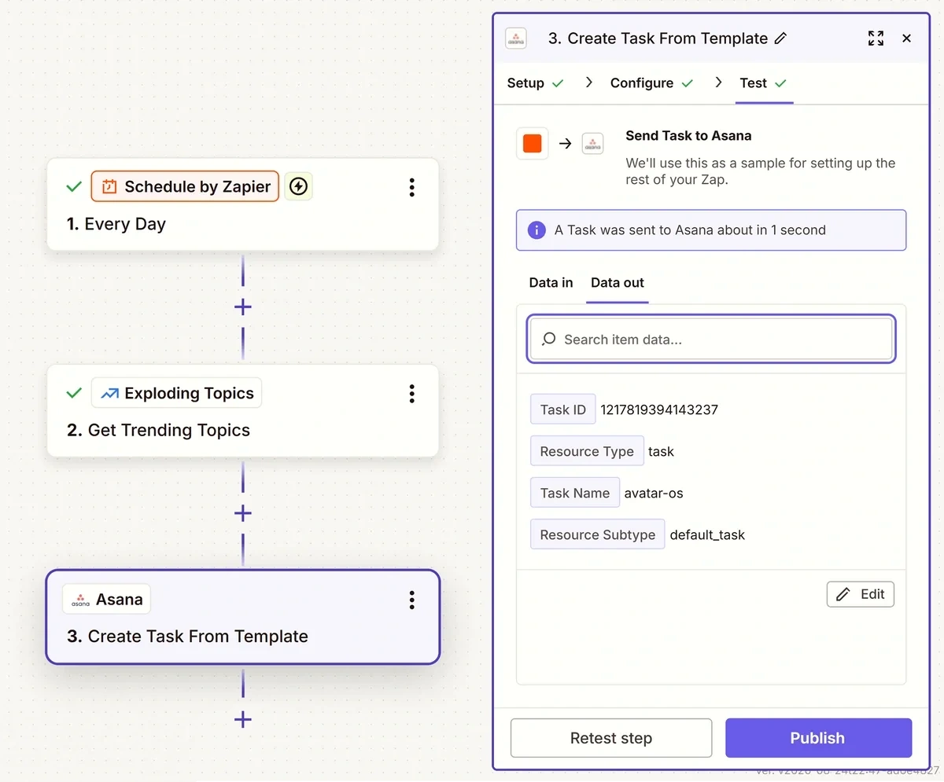
Task: Click the orange source app square icon
Action: [x=533, y=144]
